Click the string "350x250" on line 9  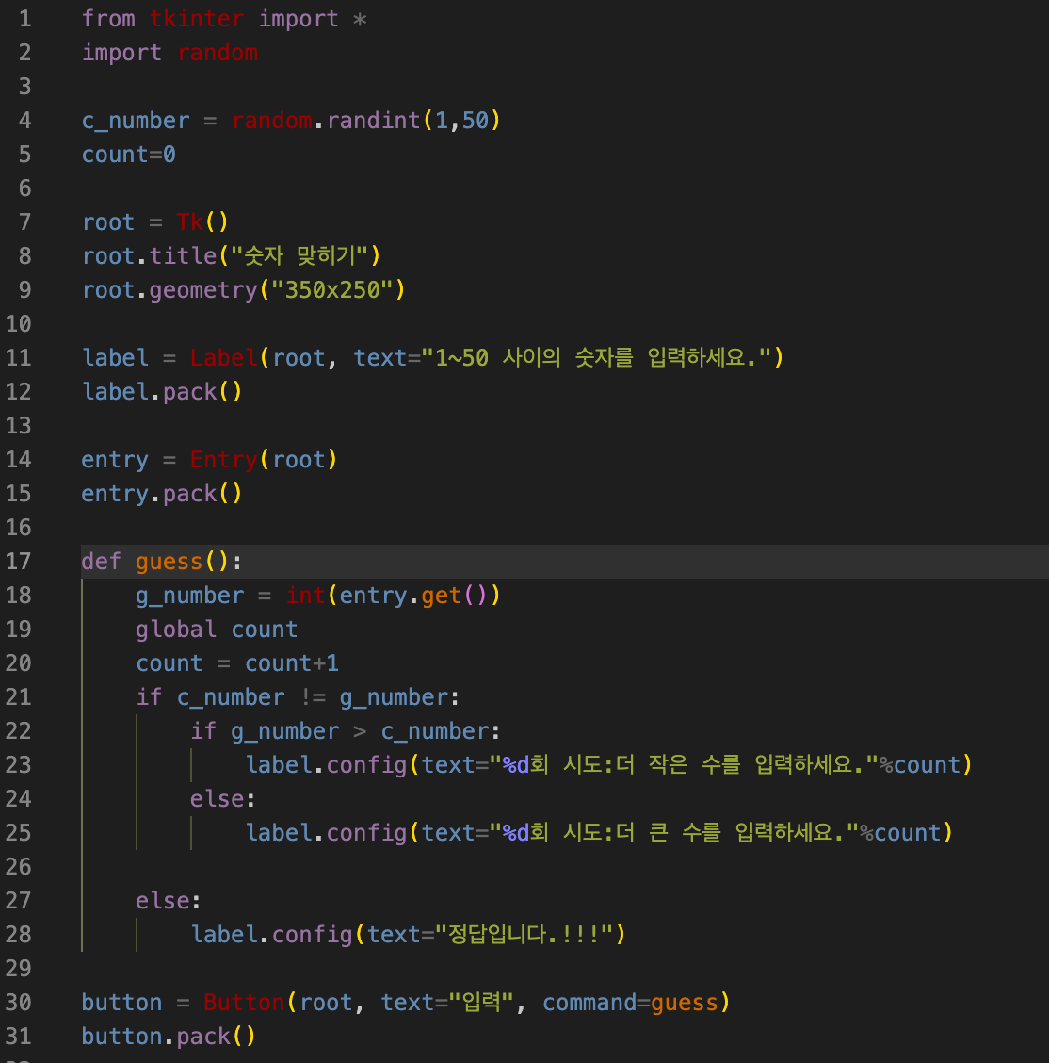pos(331,289)
